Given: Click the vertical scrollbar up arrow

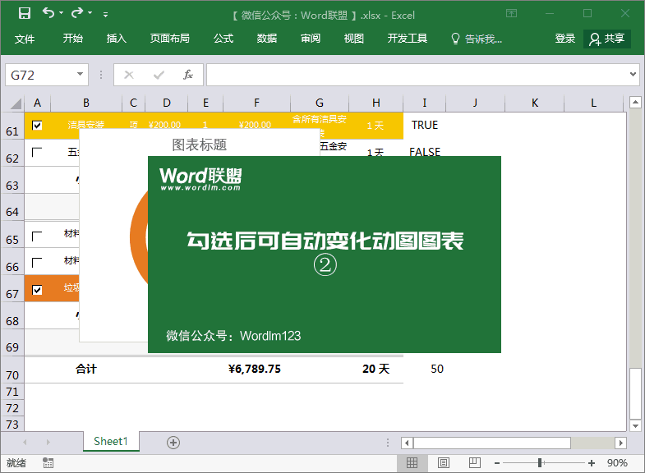Looking at the screenshot, I should 635,102.
